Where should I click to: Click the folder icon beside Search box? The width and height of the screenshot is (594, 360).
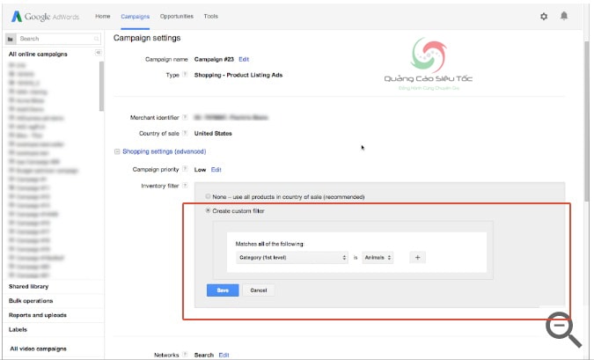pos(11,39)
